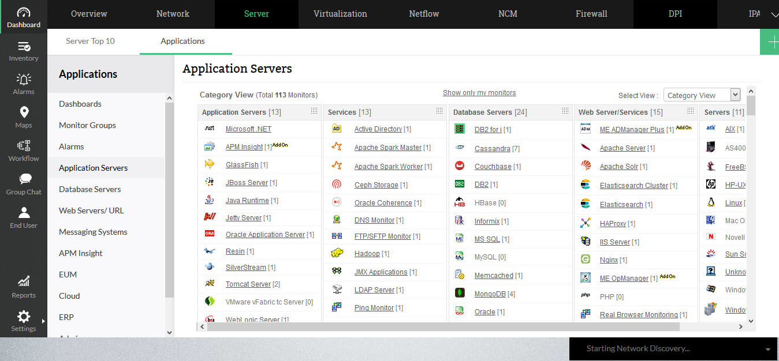Click the Couchbase red icon

tap(460, 166)
